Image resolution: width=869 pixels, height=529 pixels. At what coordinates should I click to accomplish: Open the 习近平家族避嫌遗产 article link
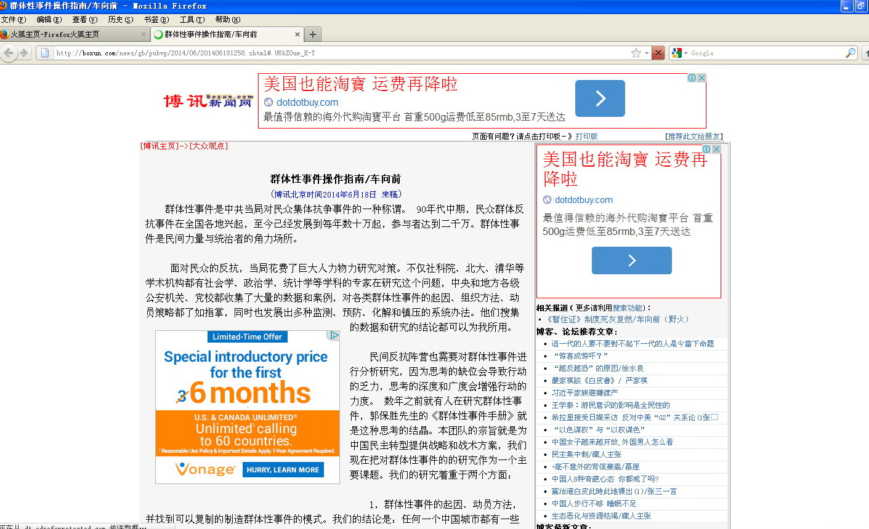tap(584, 393)
